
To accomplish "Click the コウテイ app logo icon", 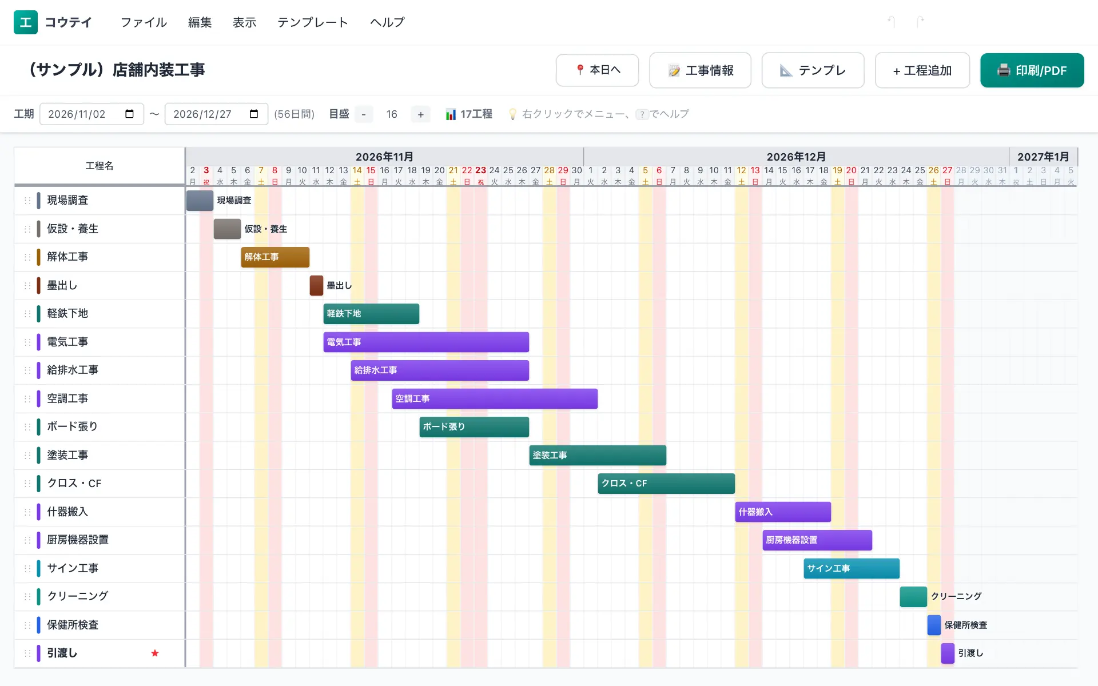I will (26, 22).
